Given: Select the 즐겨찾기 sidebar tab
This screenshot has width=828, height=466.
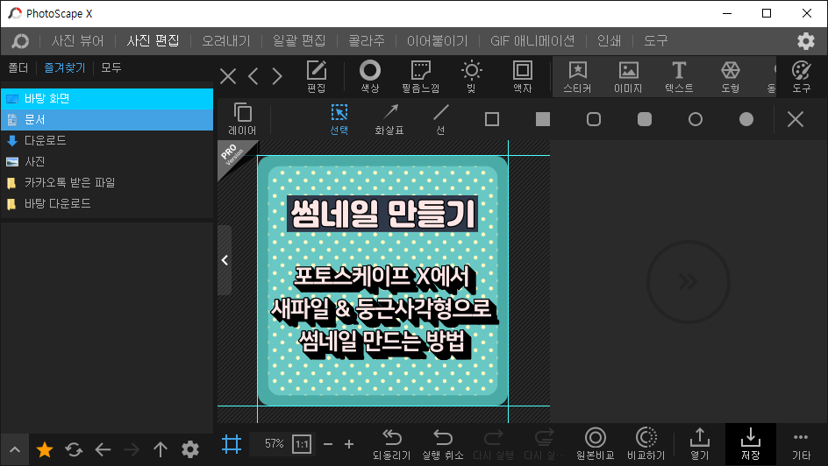Looking at the screenshot, I should (64, 67).
